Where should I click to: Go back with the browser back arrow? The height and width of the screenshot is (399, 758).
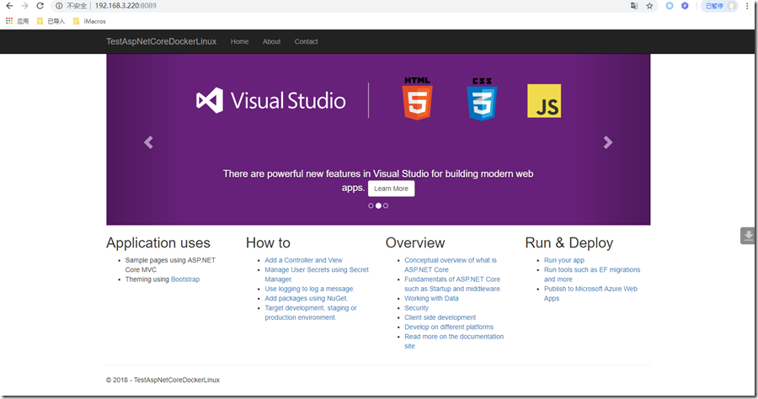point(9,6)
